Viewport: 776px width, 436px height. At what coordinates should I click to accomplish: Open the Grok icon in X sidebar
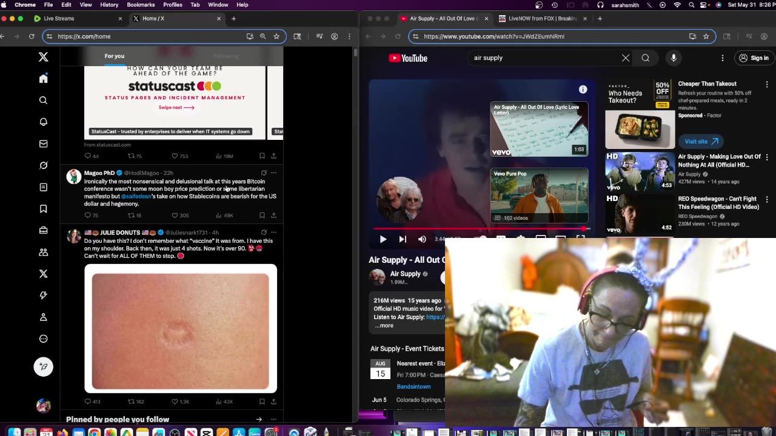(x=43, y=165)
